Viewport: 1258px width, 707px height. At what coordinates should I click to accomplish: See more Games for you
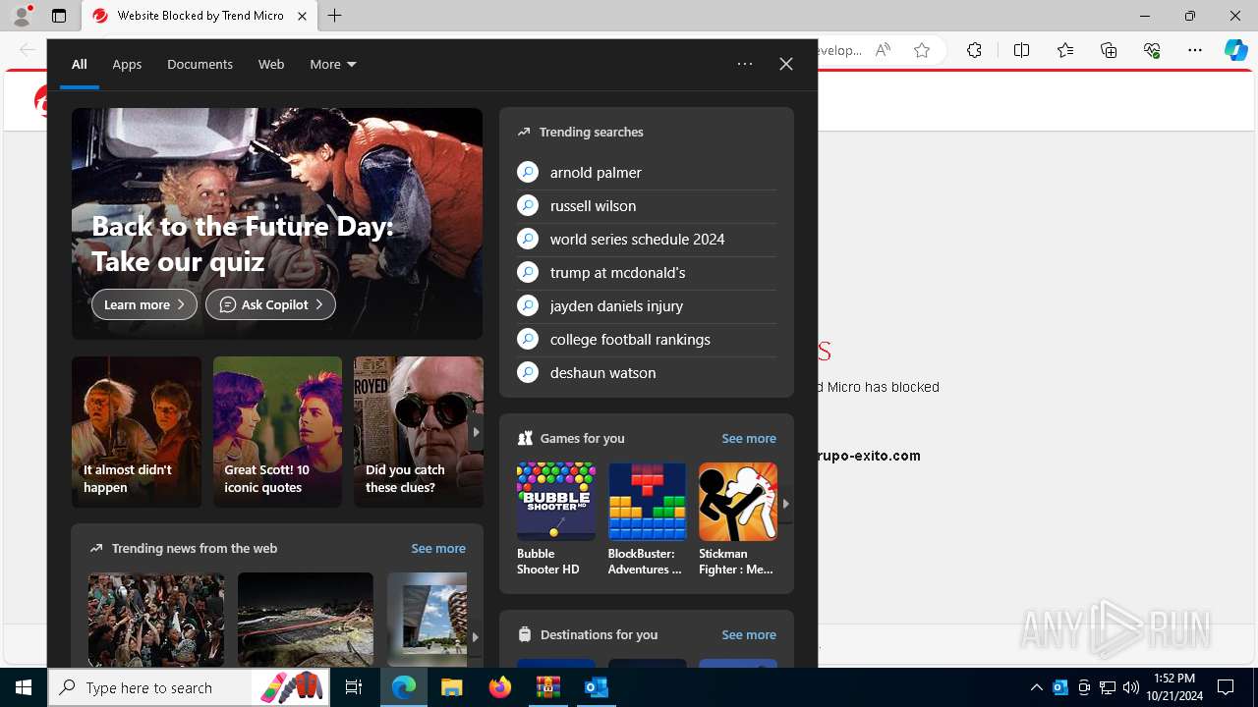748,438
